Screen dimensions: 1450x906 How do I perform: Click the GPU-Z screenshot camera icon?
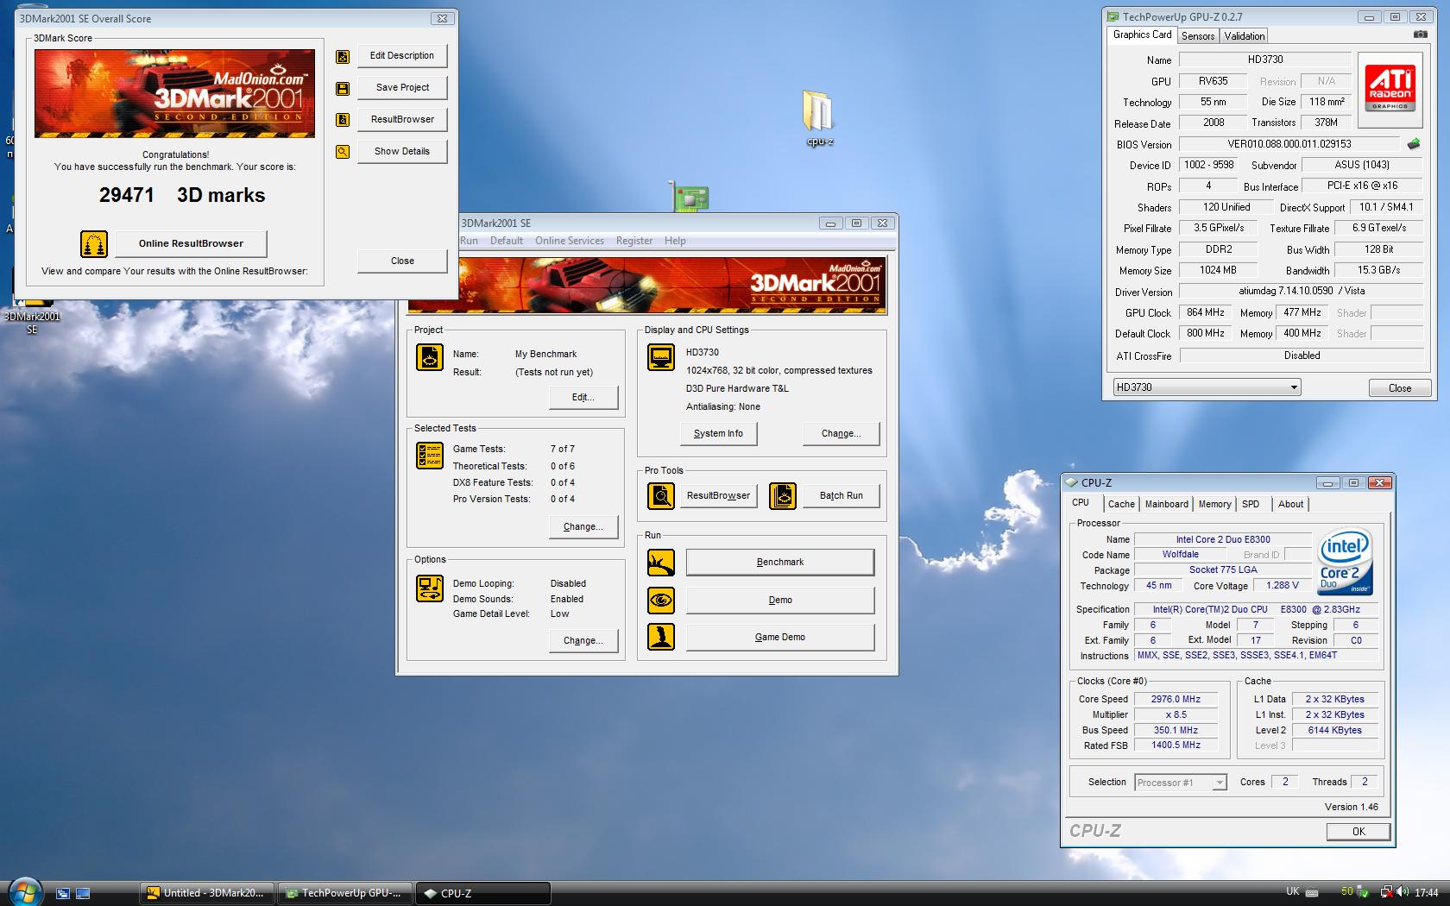[1420, 35]
